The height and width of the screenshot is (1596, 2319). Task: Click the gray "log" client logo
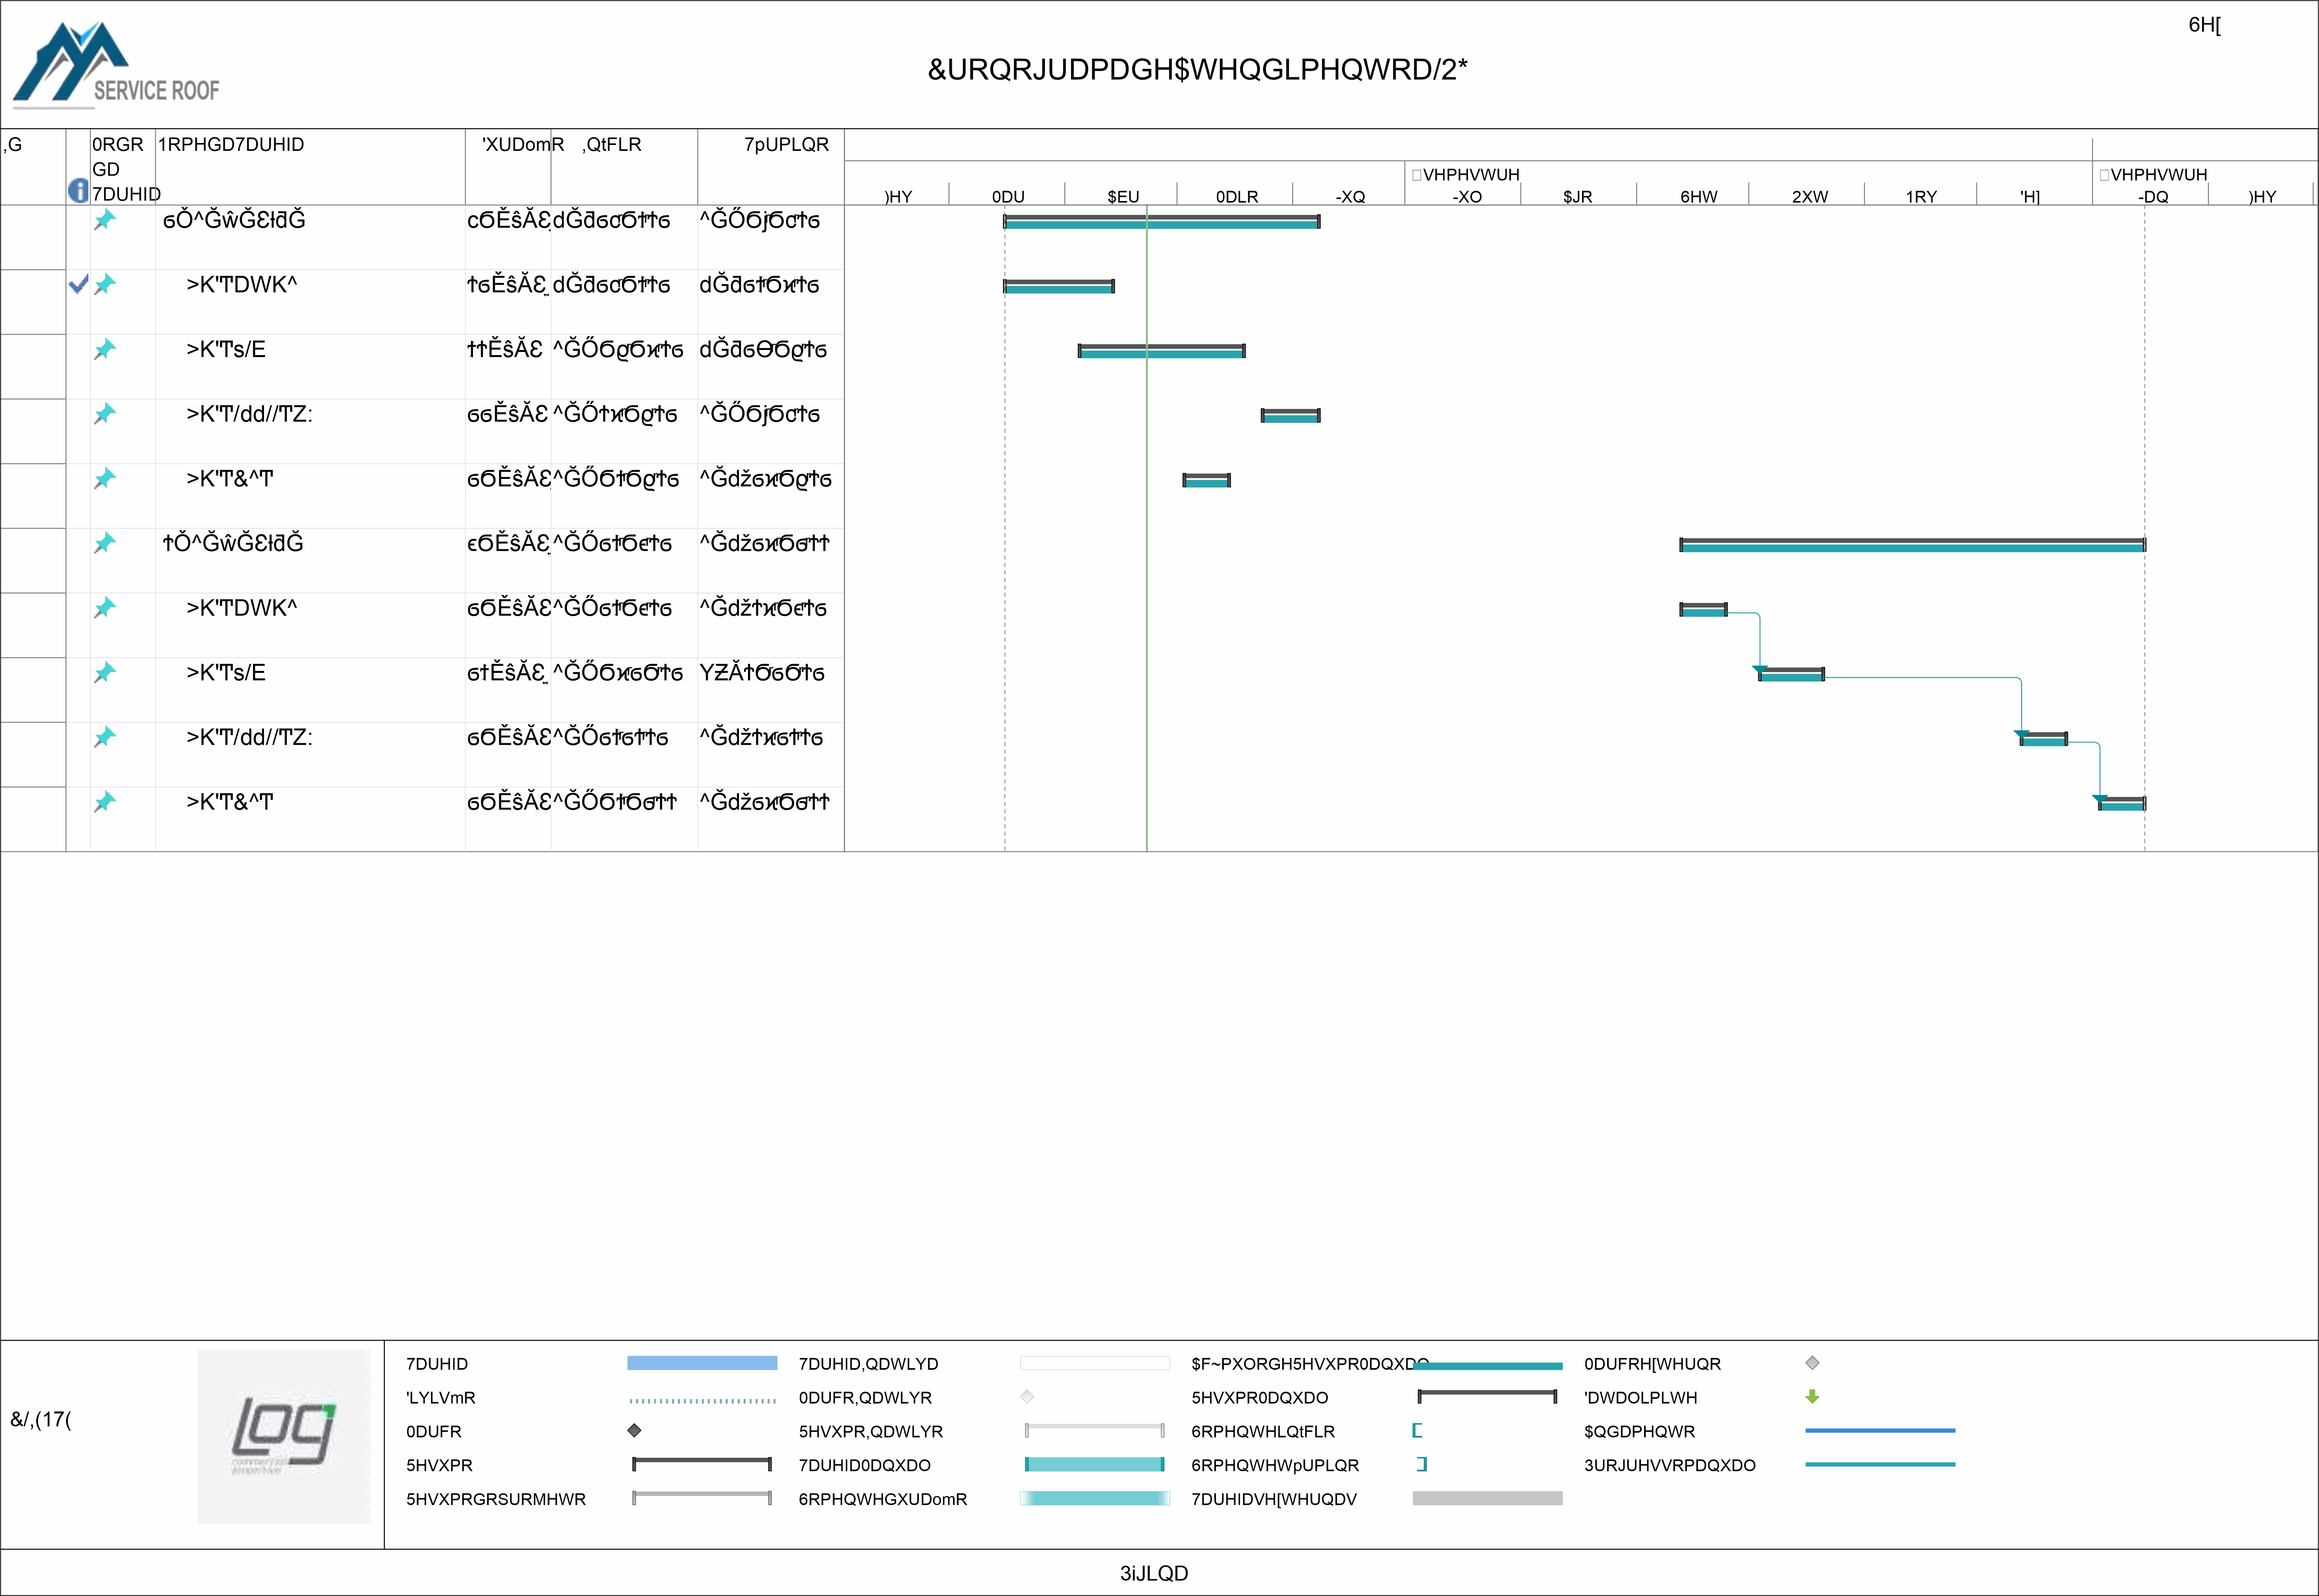coord(284,1437)
